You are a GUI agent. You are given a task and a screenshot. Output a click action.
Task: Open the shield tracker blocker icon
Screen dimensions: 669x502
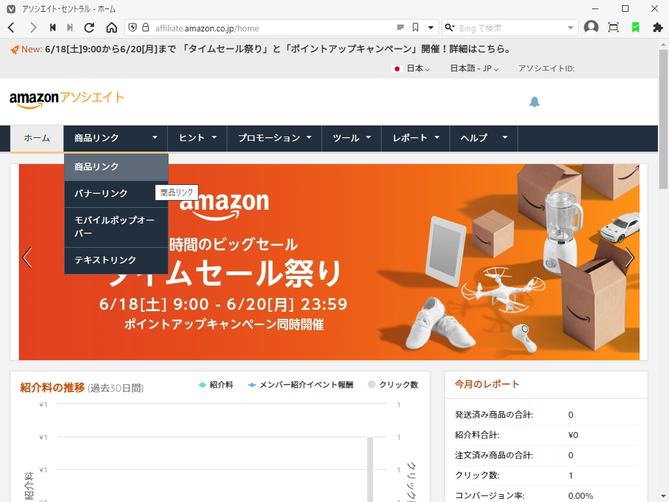(x=133, y=27)
